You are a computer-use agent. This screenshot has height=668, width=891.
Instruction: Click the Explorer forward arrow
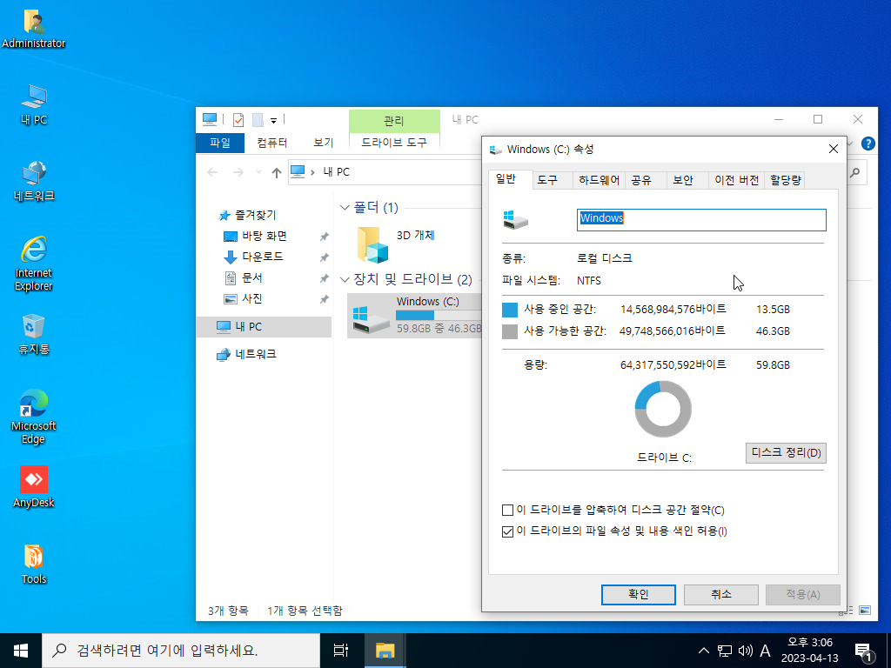pyautogui.click(x=238, y=172)
